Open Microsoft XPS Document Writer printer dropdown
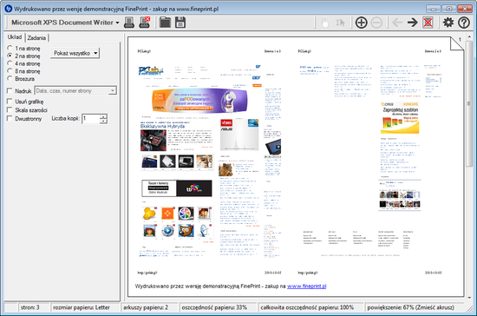Viewport: 477px width, 316px height. coord(65,23)
